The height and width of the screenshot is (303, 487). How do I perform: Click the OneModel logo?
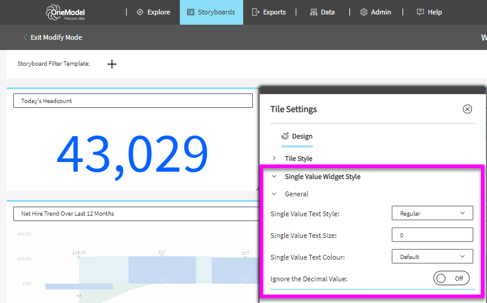65,13
